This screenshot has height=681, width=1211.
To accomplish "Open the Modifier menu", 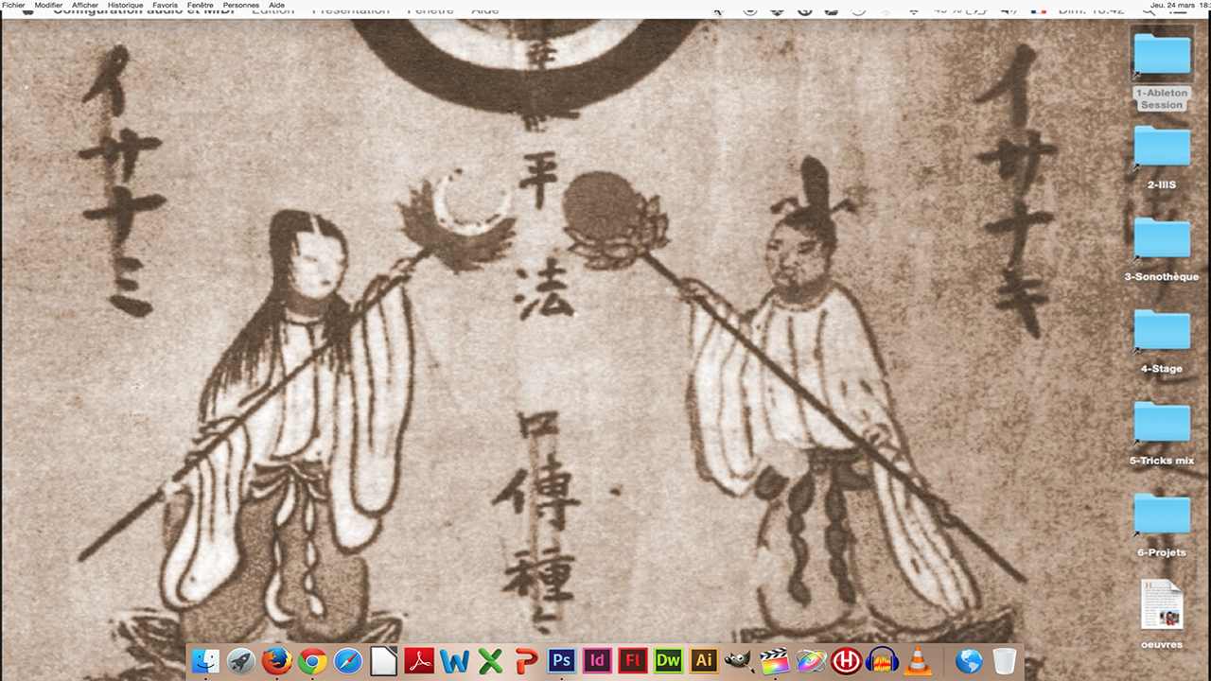I will [x=48, y=5].
